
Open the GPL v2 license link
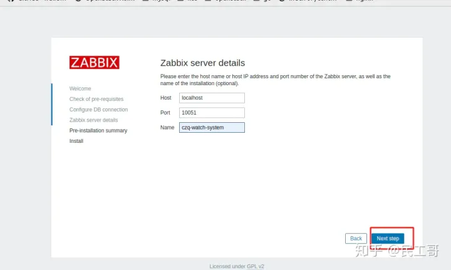pos(255,266)
